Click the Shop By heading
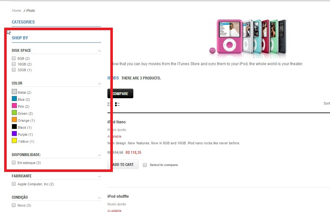Screen dimensions: 330x212 pos(20,38)
